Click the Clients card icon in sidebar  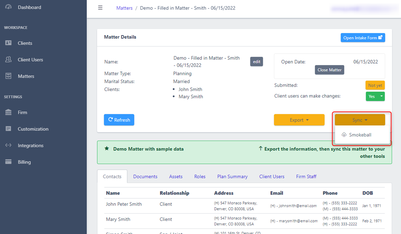pyautogui.click(x=9, y=43)
